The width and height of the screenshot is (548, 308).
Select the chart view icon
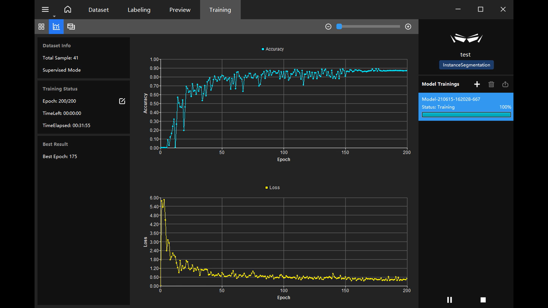click(x=56, y=27)
